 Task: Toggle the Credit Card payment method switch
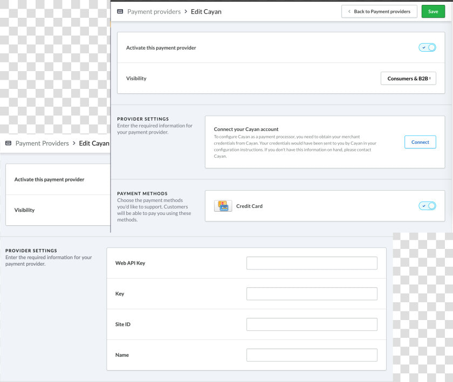coord(427,206)
